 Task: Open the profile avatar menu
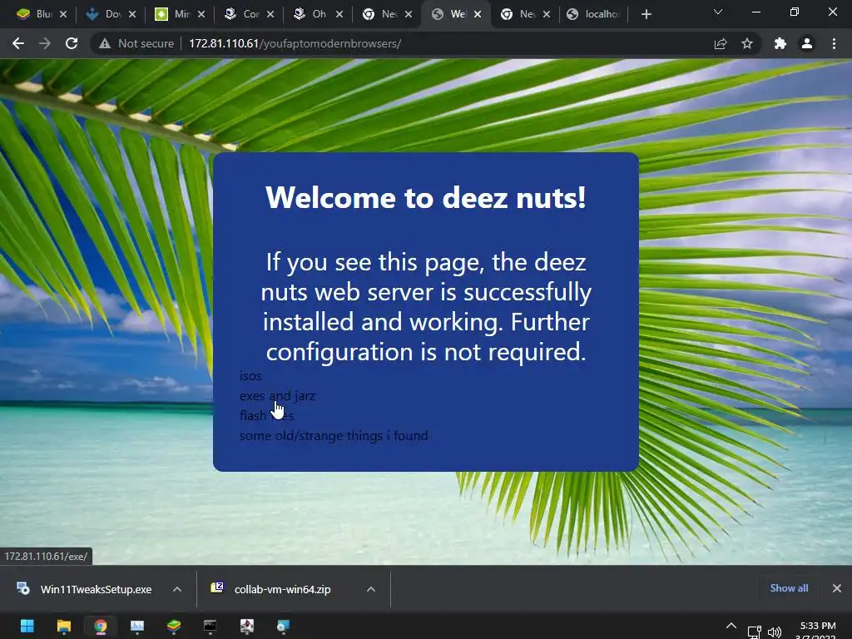click(807, 43)
